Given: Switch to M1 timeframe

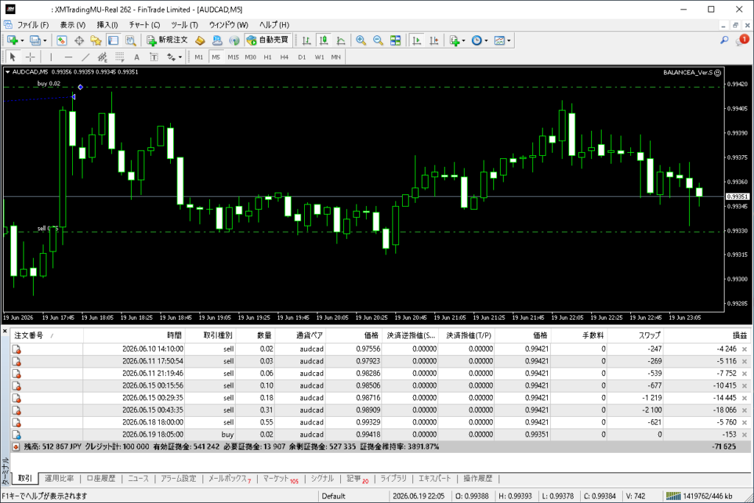Looking at the screenshot, I should point(199,57).
